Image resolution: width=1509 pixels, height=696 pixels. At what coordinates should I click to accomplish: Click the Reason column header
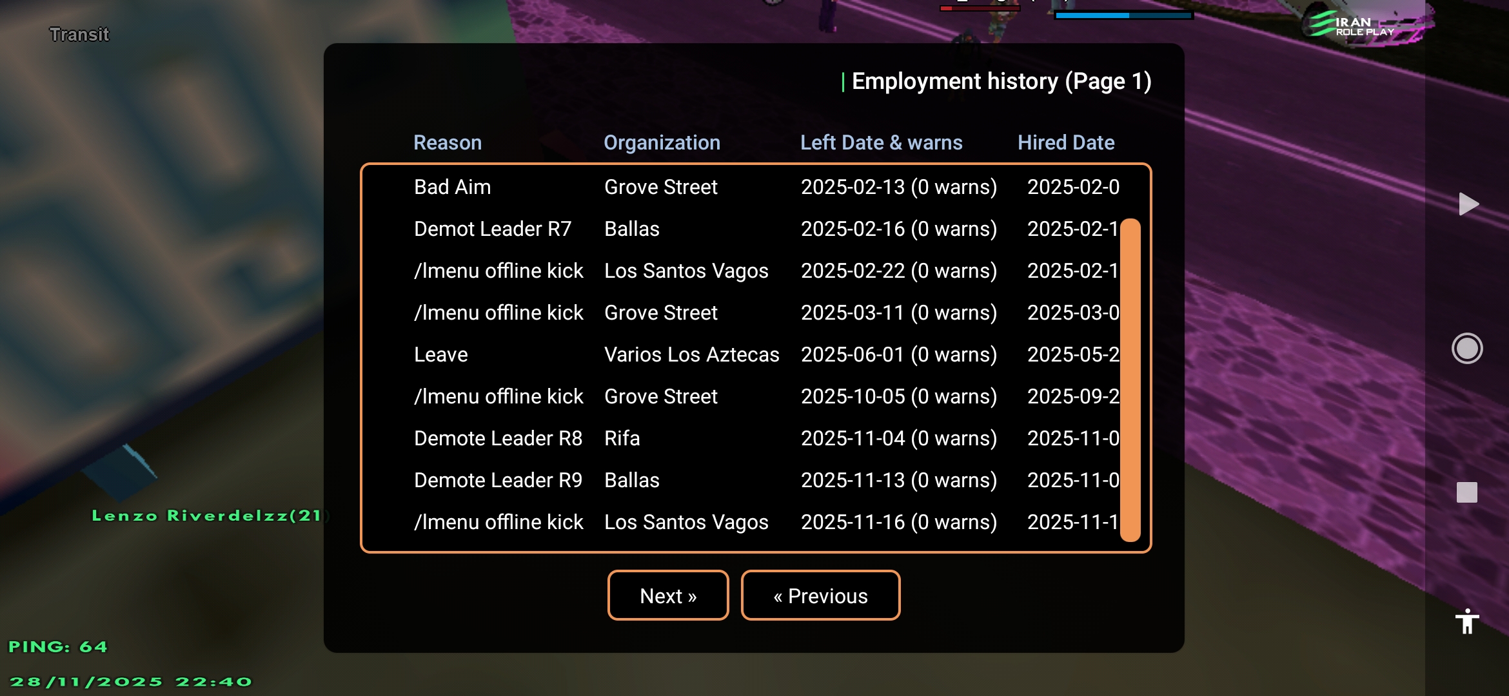point(448,142)
